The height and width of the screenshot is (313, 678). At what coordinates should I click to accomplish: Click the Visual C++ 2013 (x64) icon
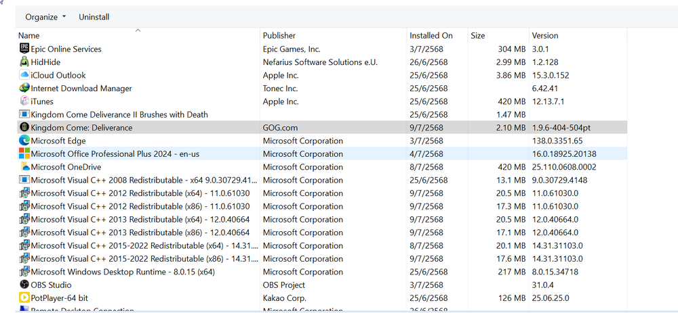24,220
